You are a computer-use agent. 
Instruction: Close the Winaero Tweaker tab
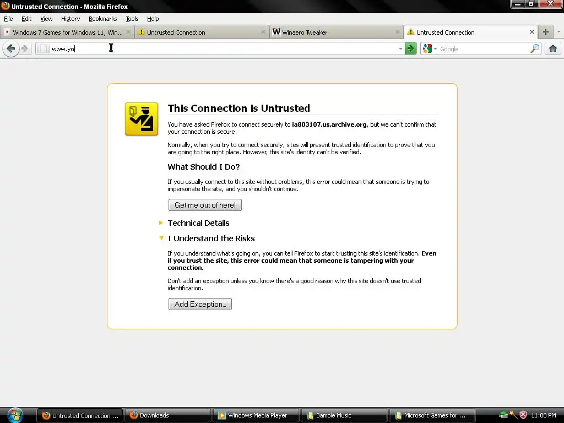pos(397,32)
